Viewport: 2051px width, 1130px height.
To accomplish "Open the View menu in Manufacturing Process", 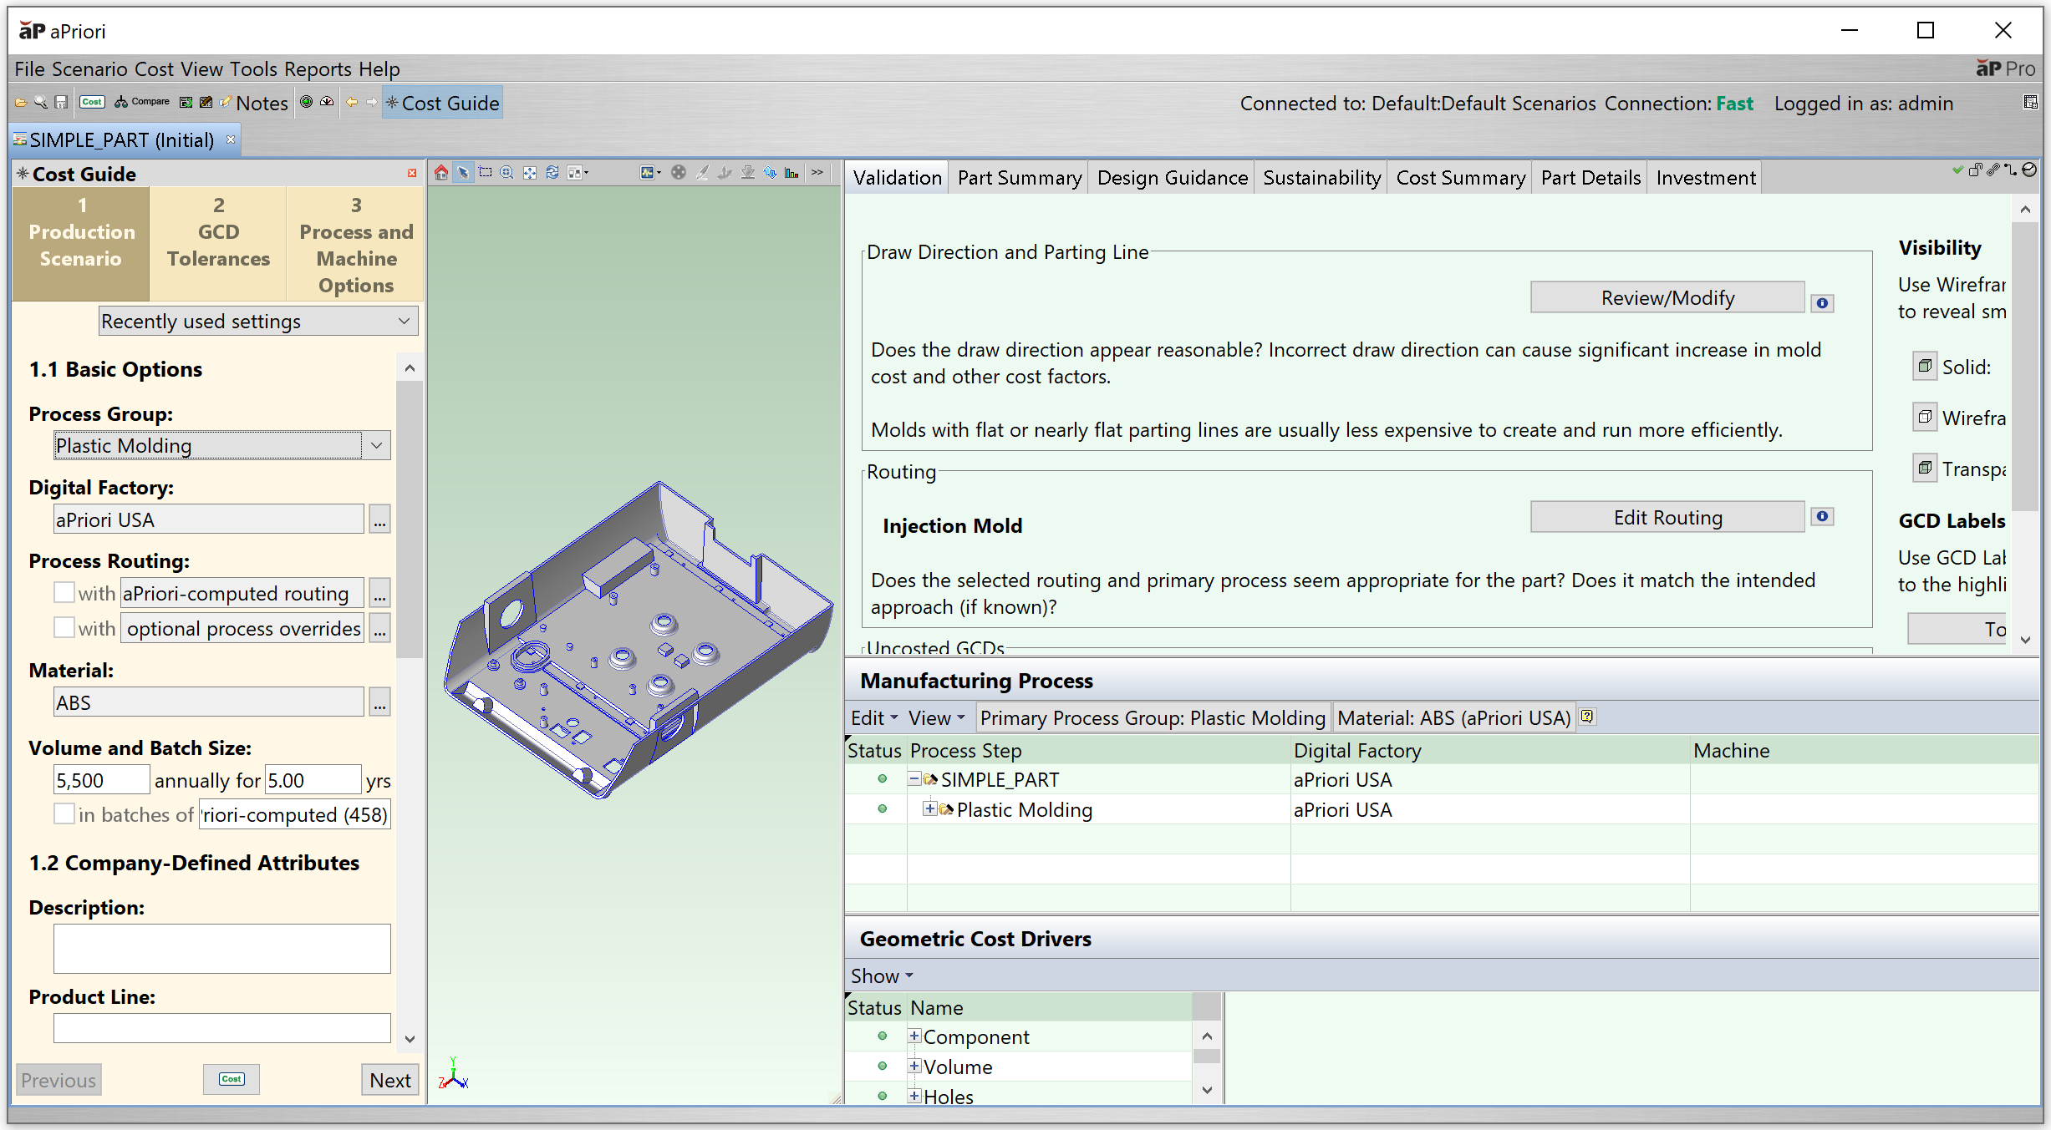I will (x=936, y=717).
